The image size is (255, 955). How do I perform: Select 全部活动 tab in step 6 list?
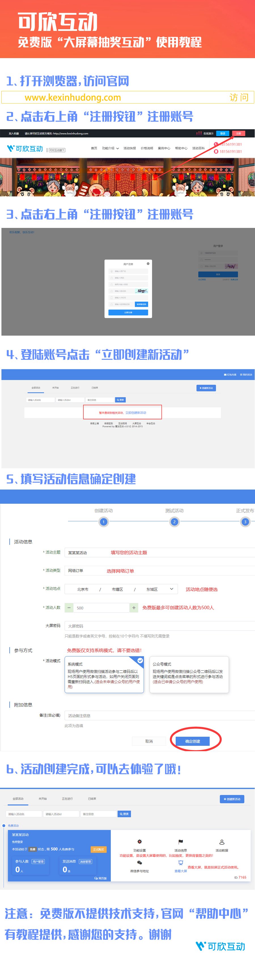18,799
